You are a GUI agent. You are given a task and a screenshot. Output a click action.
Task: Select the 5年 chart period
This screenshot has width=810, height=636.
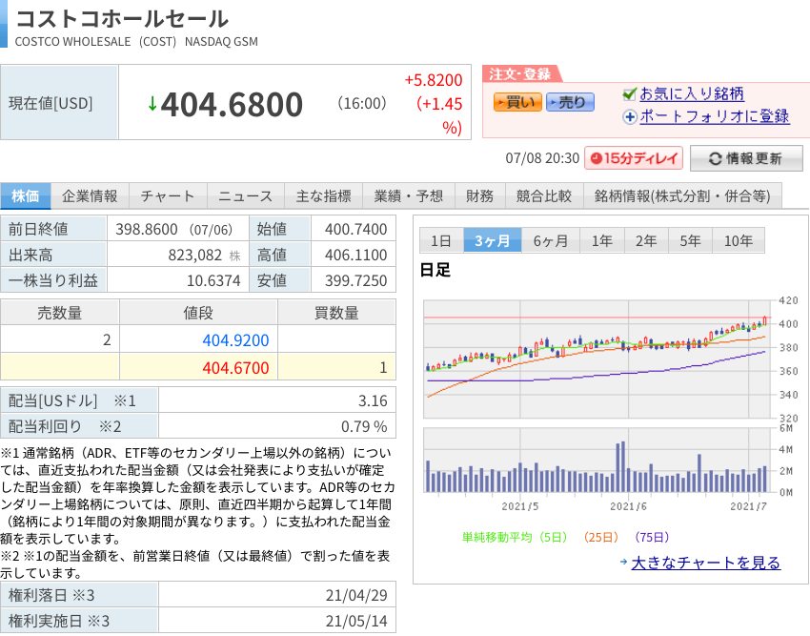click(690, 240)
